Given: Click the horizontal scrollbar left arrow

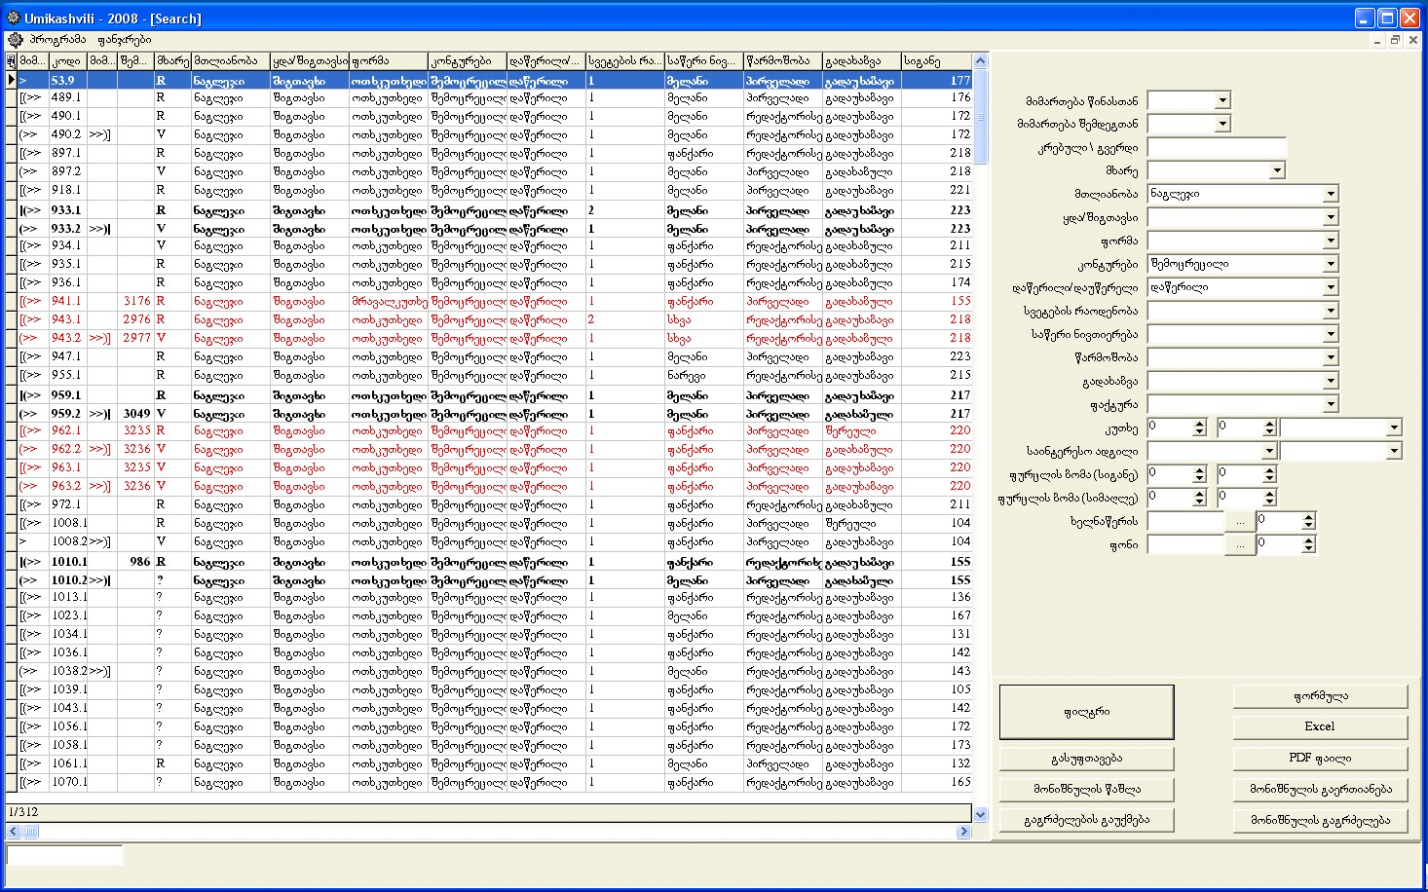Looking at the screenshot, I should (14, 832).
